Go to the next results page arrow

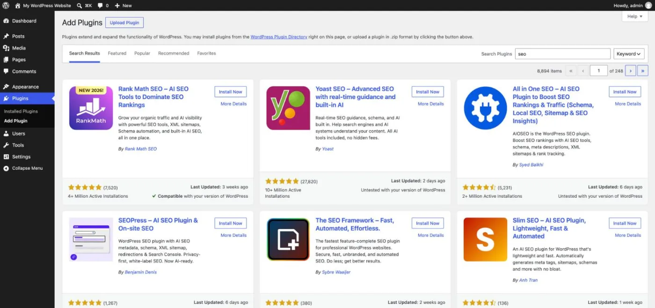pos(630,71)
